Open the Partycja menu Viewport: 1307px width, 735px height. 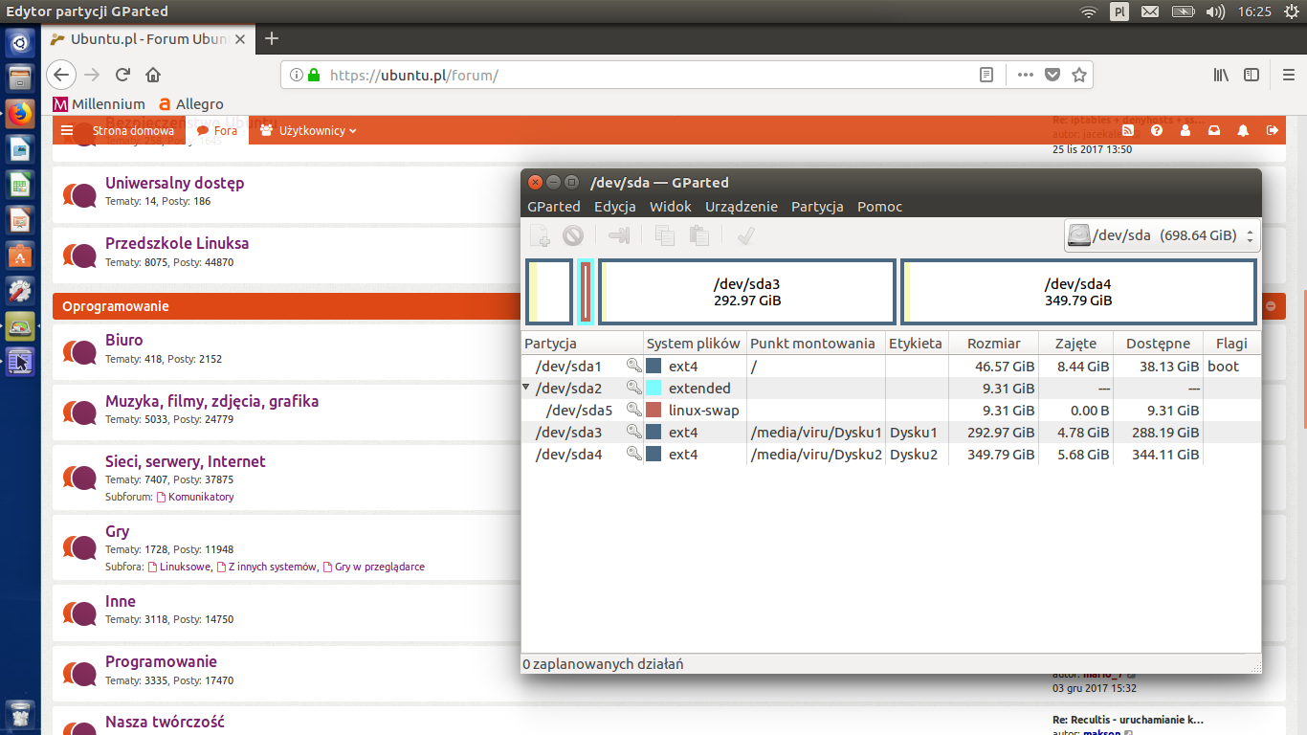817,207
